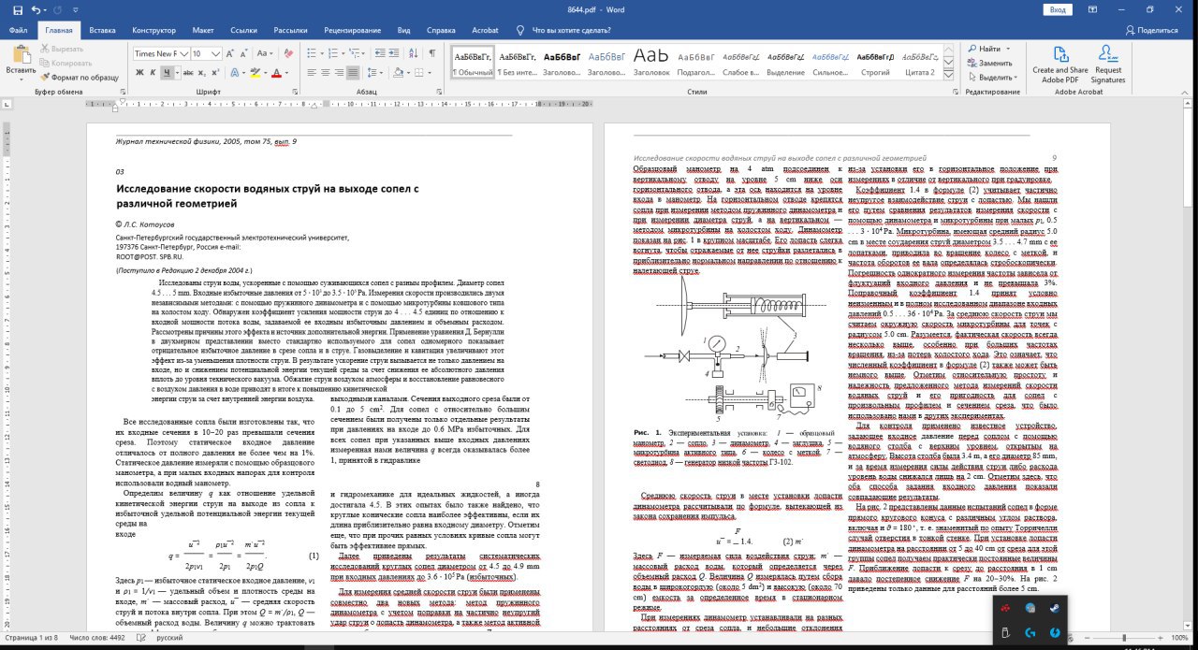Click the русский language indicator in status bar

point(170,639)
